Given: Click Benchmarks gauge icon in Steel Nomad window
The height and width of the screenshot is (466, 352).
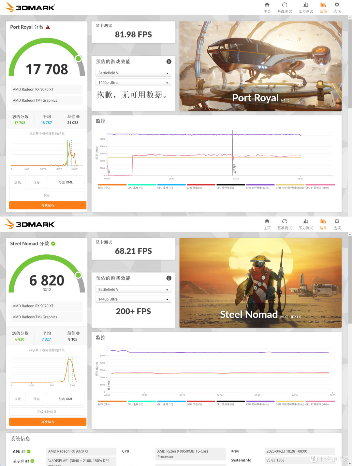Looking at the screenshot, I should click(285, 221).
